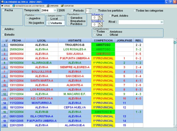Click the G.Contra plus/minus calculator icon
Image resolution: width=177 pixels, height=131 pixels.
pyautogui.click(x=100, y=25)
